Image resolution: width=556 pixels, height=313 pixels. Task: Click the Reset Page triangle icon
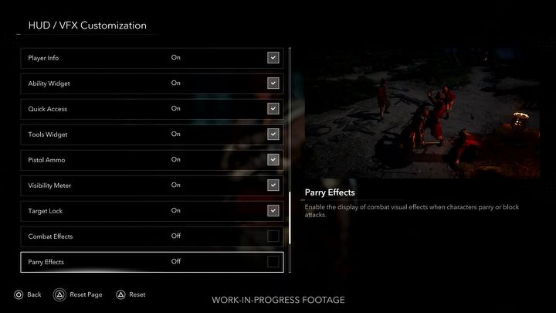click(59, 294)
